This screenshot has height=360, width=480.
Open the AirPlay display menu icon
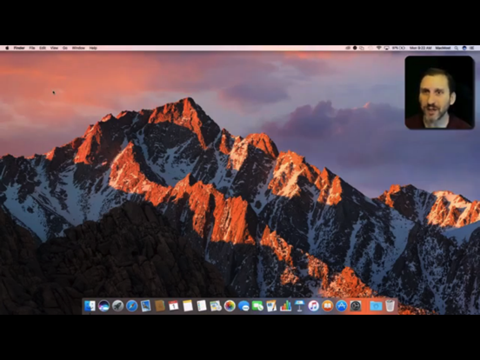[387, 48]
